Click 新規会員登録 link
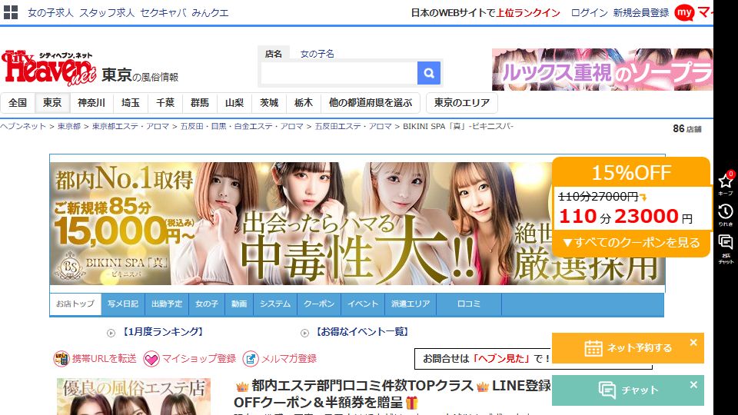738x415 pixels. [x=641, y=13]
